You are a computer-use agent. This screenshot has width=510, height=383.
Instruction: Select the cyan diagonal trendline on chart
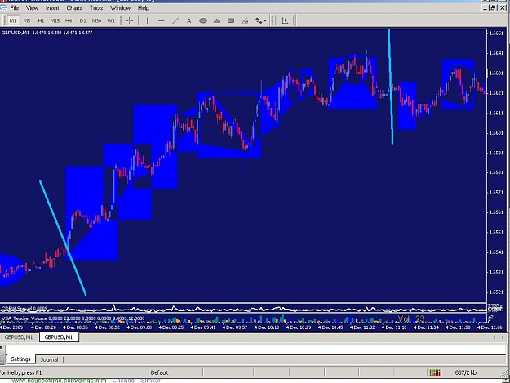pyautogui.click(x=63, y=238)
